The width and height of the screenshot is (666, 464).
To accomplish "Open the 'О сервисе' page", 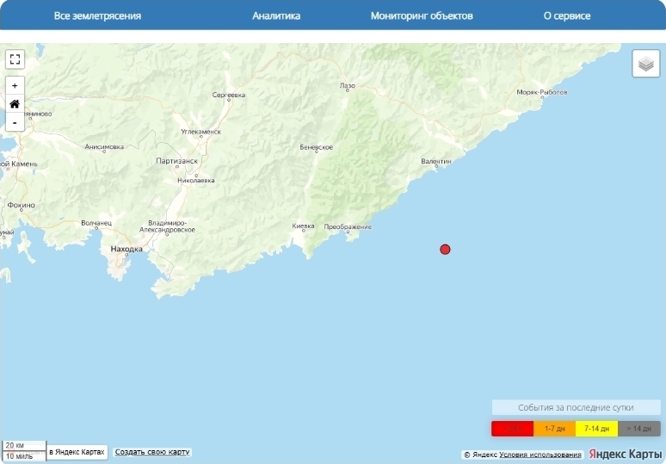I will tap(567, 15).
